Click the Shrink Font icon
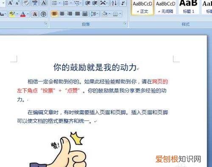Screen dimensions: 212x167 17,3
